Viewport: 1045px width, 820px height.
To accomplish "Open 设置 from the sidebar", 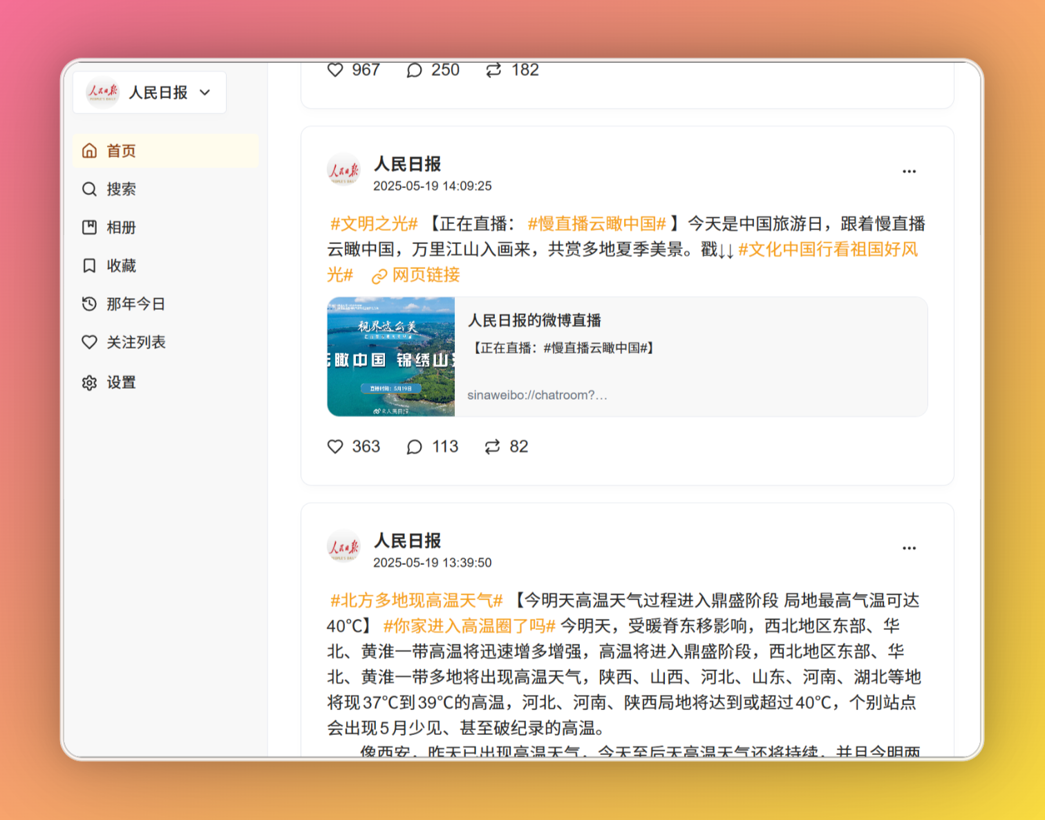I will 166,382.
